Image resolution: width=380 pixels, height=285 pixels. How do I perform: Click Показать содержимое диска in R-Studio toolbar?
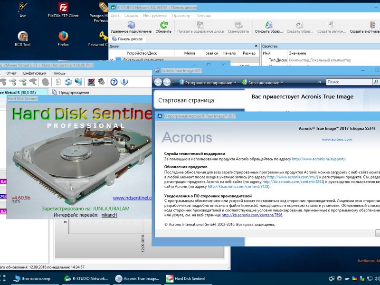click(x=200, y=27)
